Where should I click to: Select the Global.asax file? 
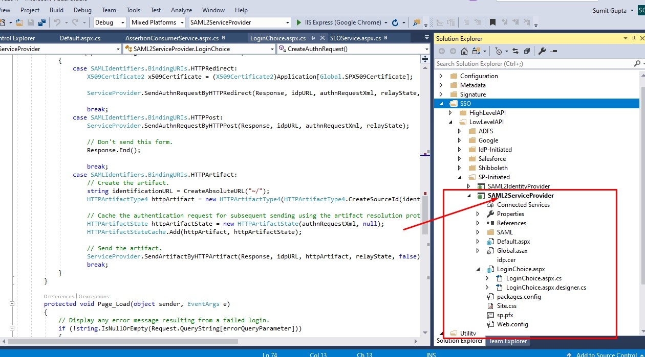tap(512, 251)
